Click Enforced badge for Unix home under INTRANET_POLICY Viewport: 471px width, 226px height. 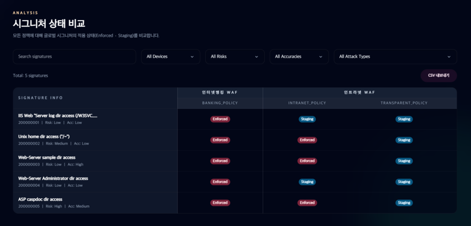[307, 140]
